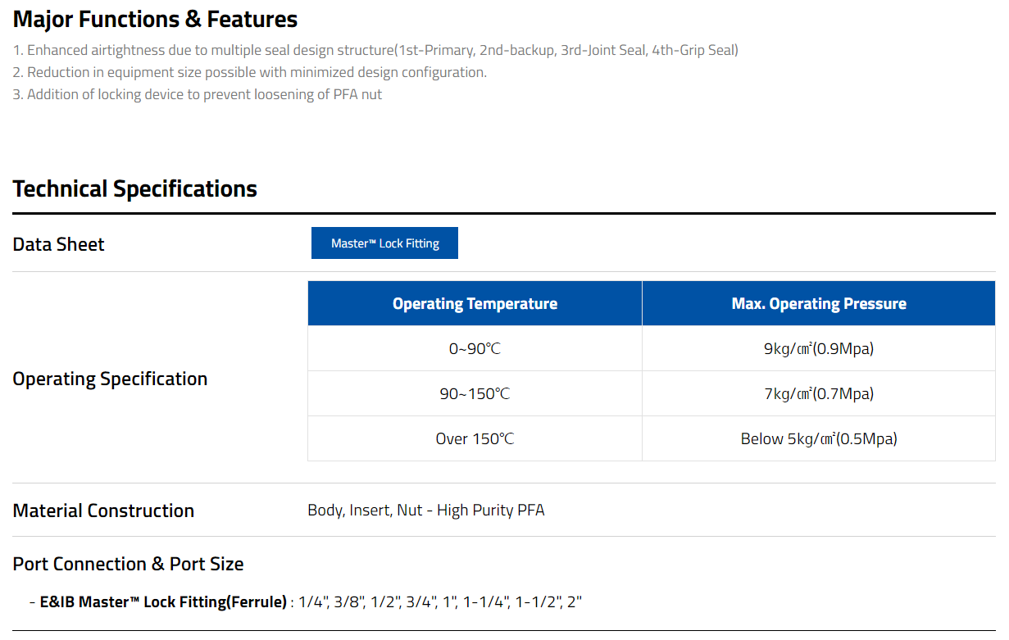
Task: Click the Technical Specifications heading
Action: (x=134, y=188)
